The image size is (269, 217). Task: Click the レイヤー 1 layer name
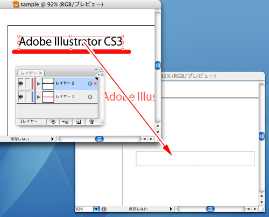(65, 96)
